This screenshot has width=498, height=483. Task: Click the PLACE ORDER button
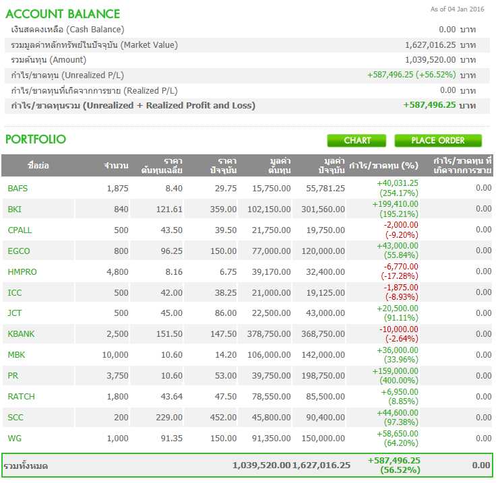(x=438, y=140)
